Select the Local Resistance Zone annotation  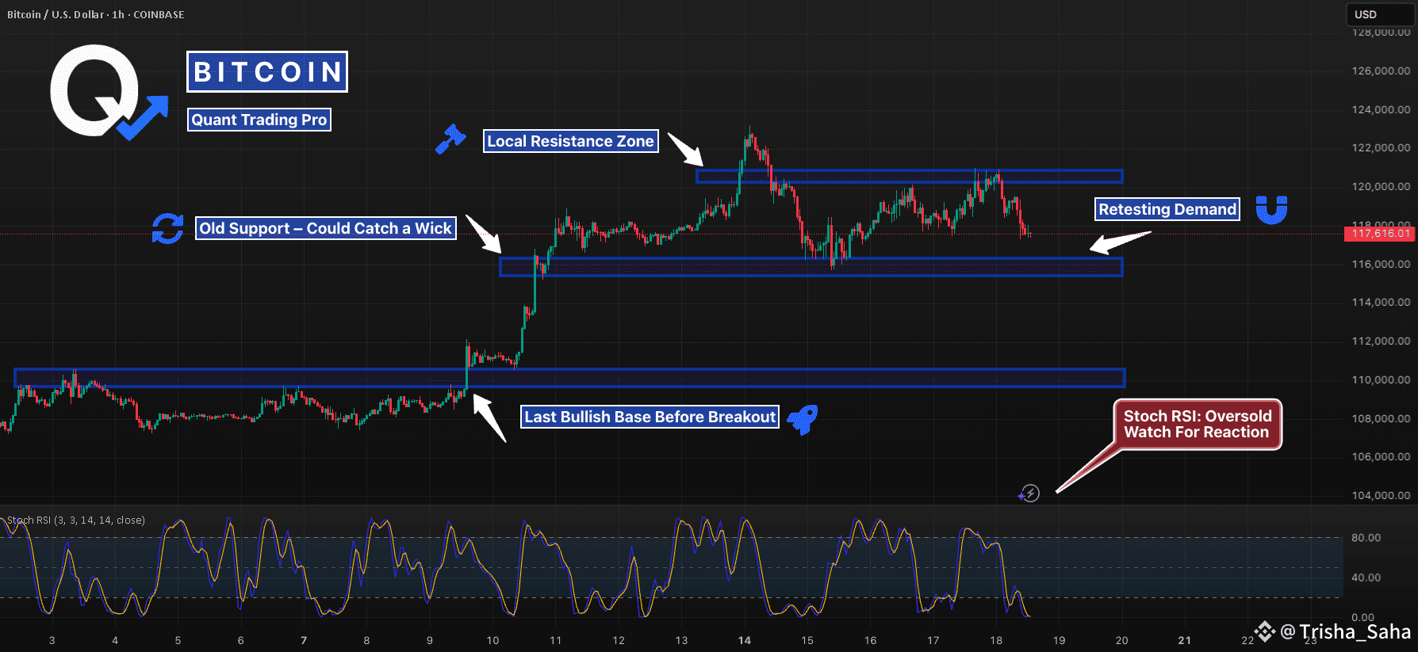click(570, 141)
